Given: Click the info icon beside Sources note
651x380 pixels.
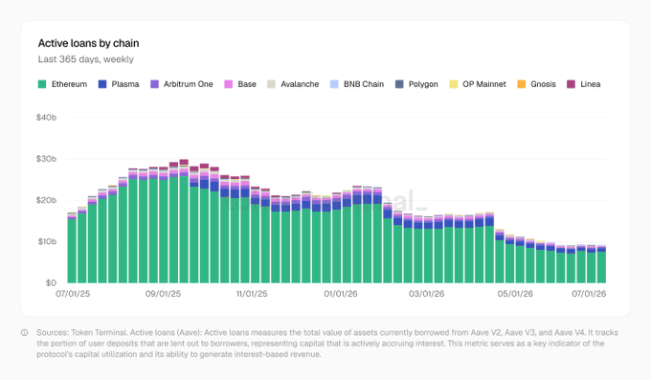Looking at the screenshot, I should tap(25, 333).
